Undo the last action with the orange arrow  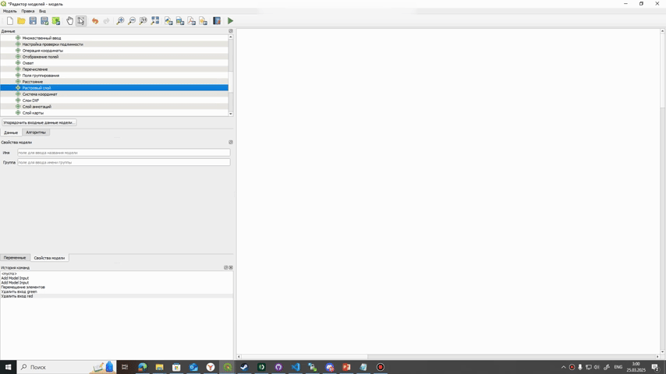pyautogui.click(x=95, y=21)
